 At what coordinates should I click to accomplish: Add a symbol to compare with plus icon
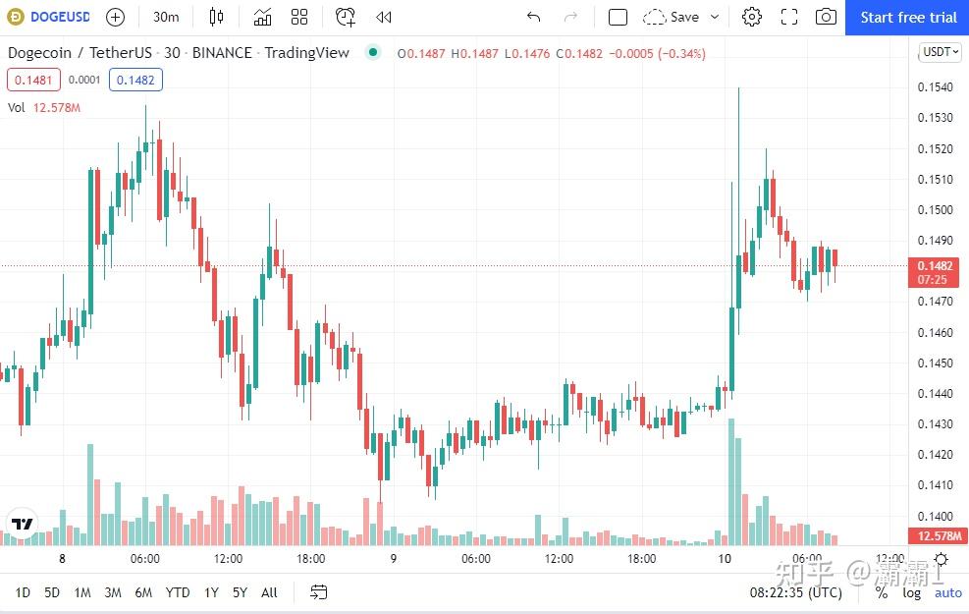(115, 17)
